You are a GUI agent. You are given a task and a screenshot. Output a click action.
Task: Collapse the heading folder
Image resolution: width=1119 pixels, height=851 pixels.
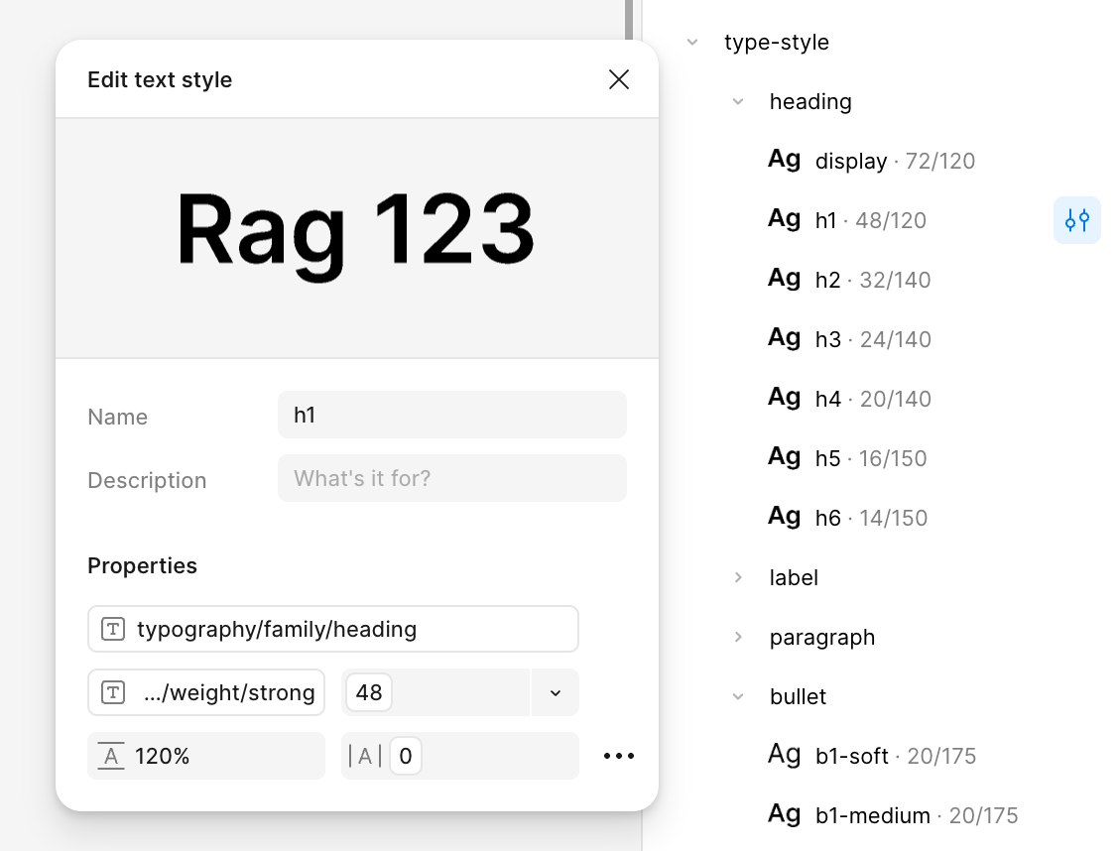[738, 101]
